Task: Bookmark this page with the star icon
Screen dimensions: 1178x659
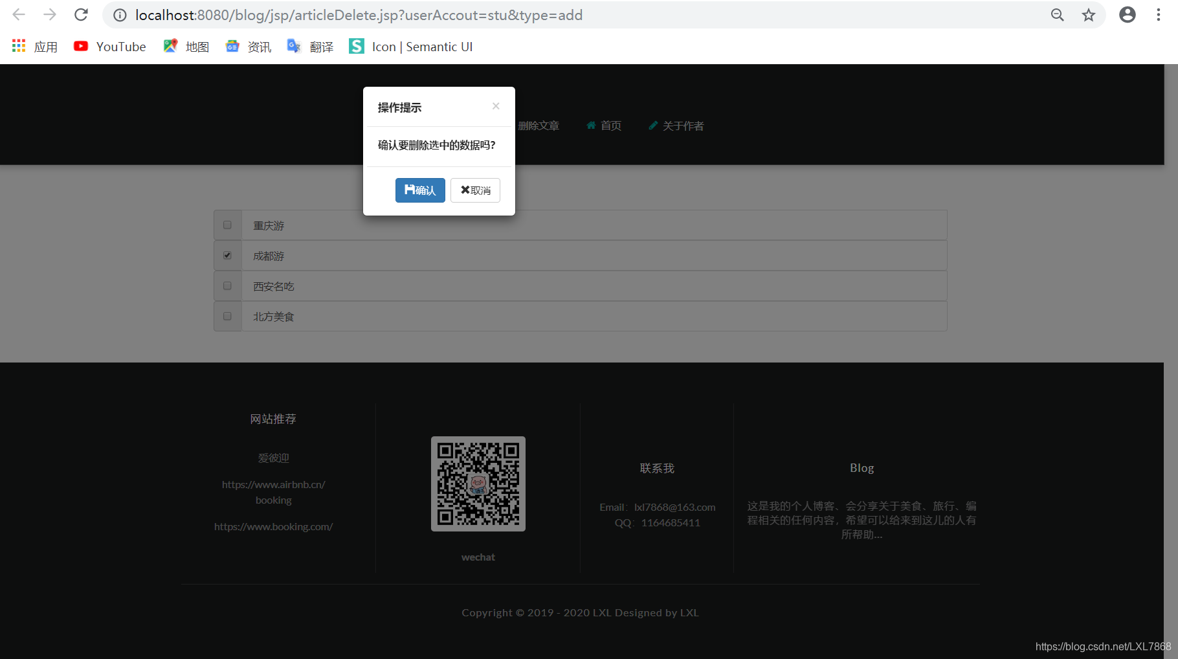Action: click(1089, 15)
